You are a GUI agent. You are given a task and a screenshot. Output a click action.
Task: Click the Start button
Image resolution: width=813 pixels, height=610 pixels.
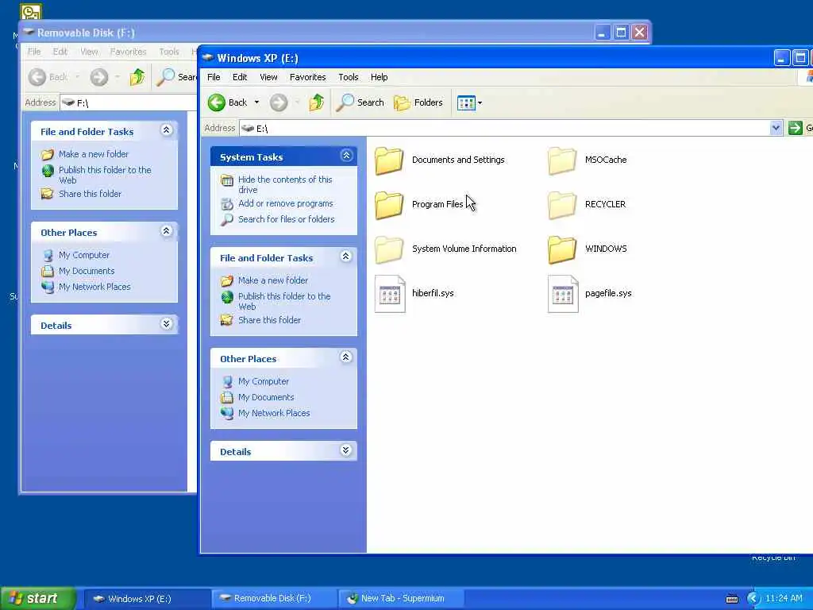[38, 598]
